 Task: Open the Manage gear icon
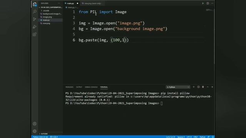coord(35,131)
